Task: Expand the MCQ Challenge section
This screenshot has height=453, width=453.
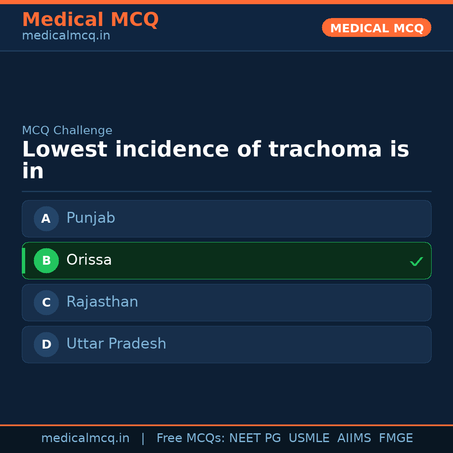Action: click(x=67, y=130)
